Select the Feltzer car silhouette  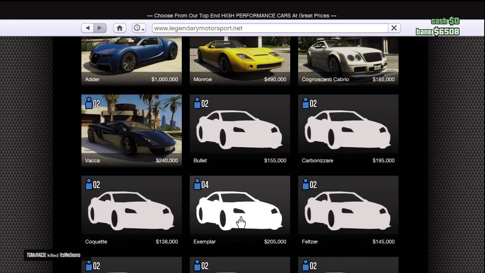[348, 211]
